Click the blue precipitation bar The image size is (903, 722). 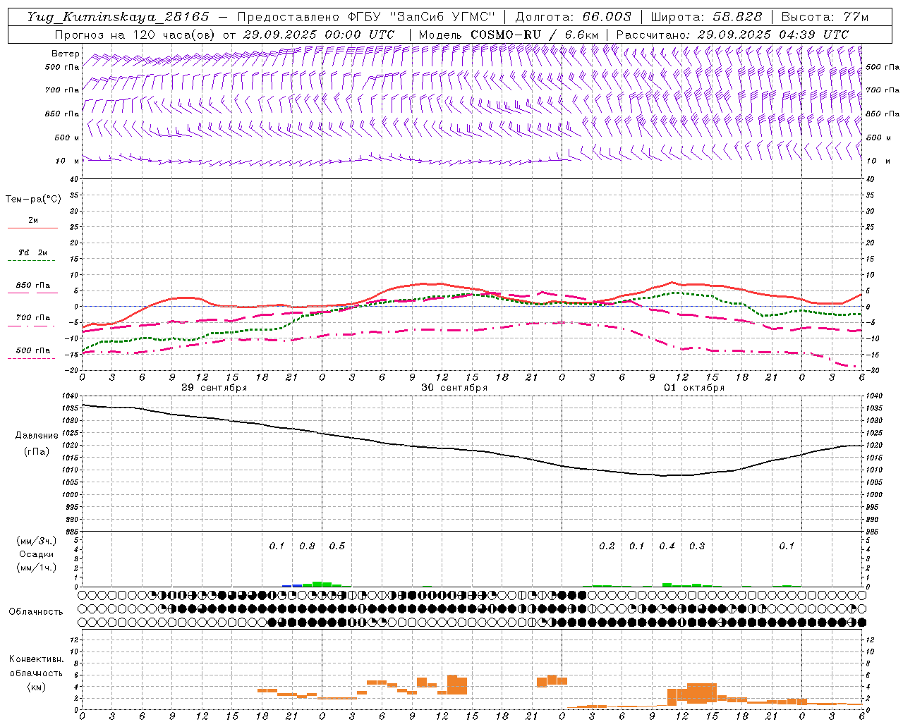click(292, 585)
